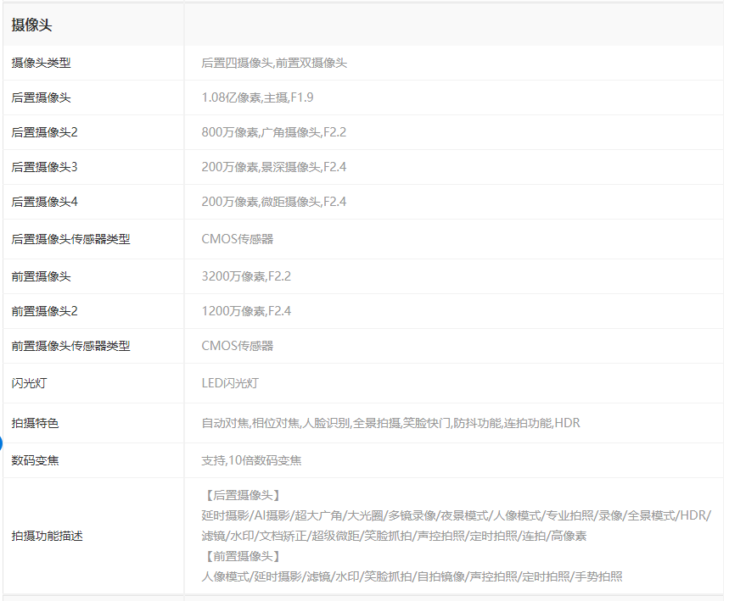Click the 【后置摄像头】 heading in description
Viewport: 729px width, 601px height.
coord(243,495)
